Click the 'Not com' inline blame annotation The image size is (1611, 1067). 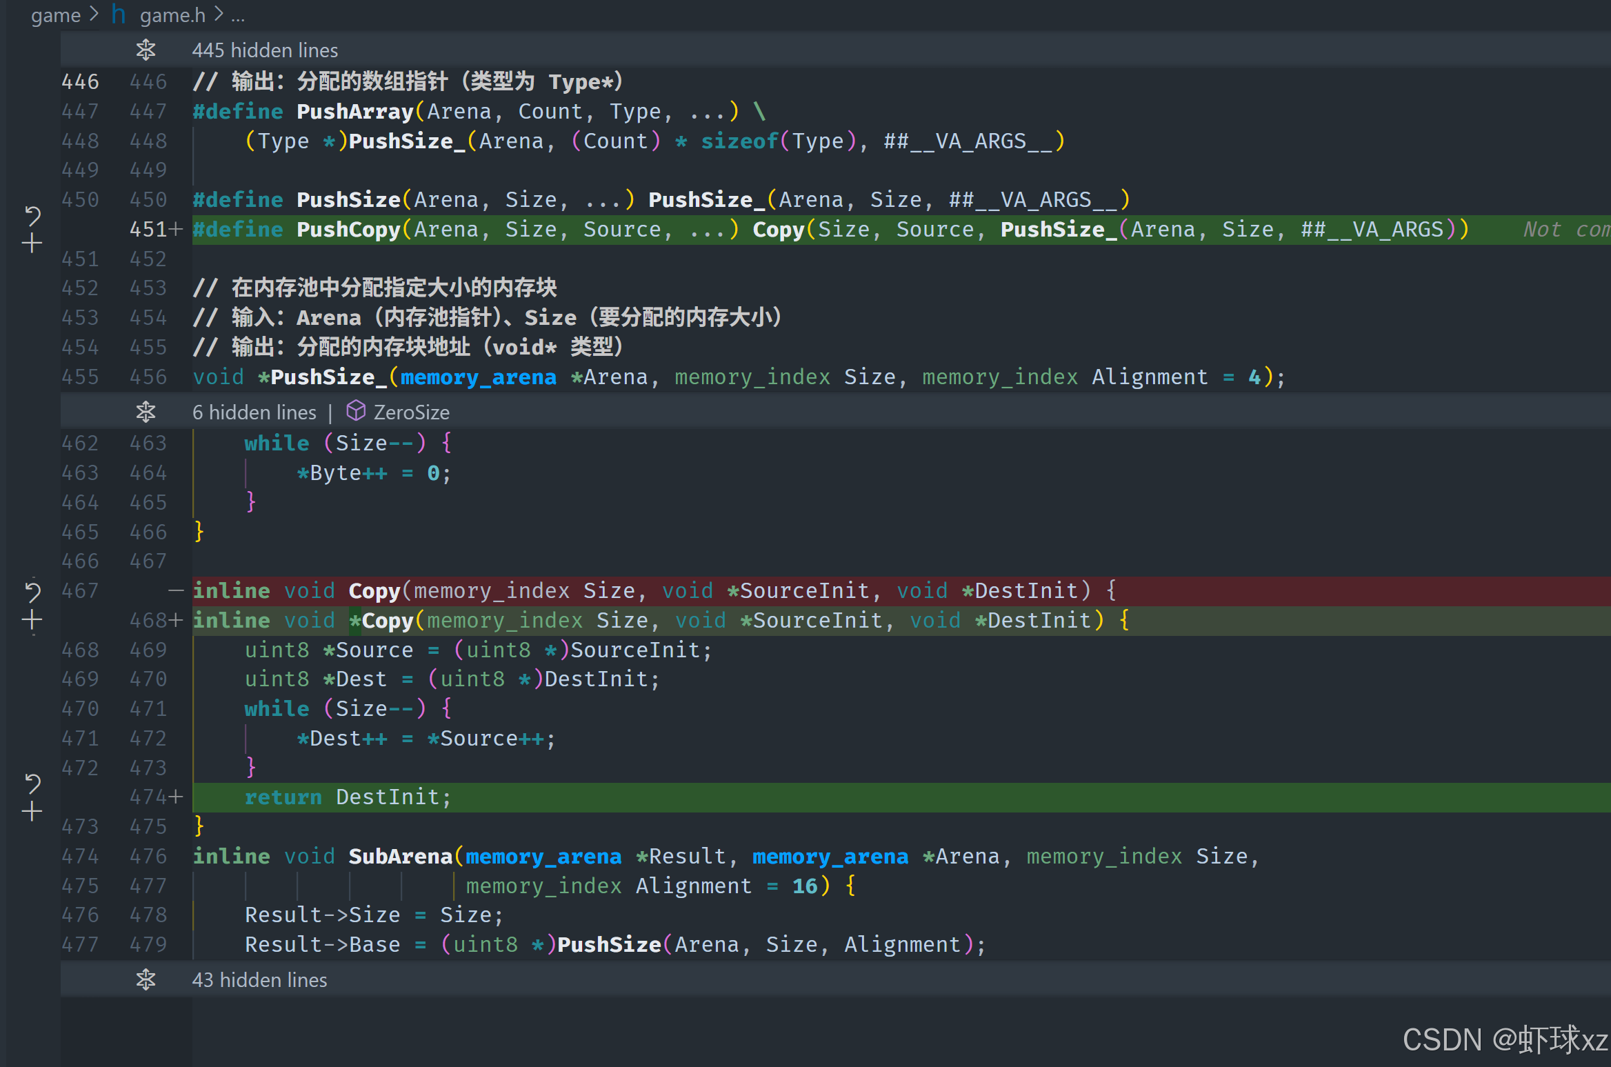coord(1565,229)
